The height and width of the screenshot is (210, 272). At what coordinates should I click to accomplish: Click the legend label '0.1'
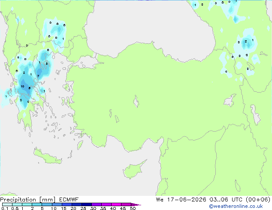click(x=5, y=208)
